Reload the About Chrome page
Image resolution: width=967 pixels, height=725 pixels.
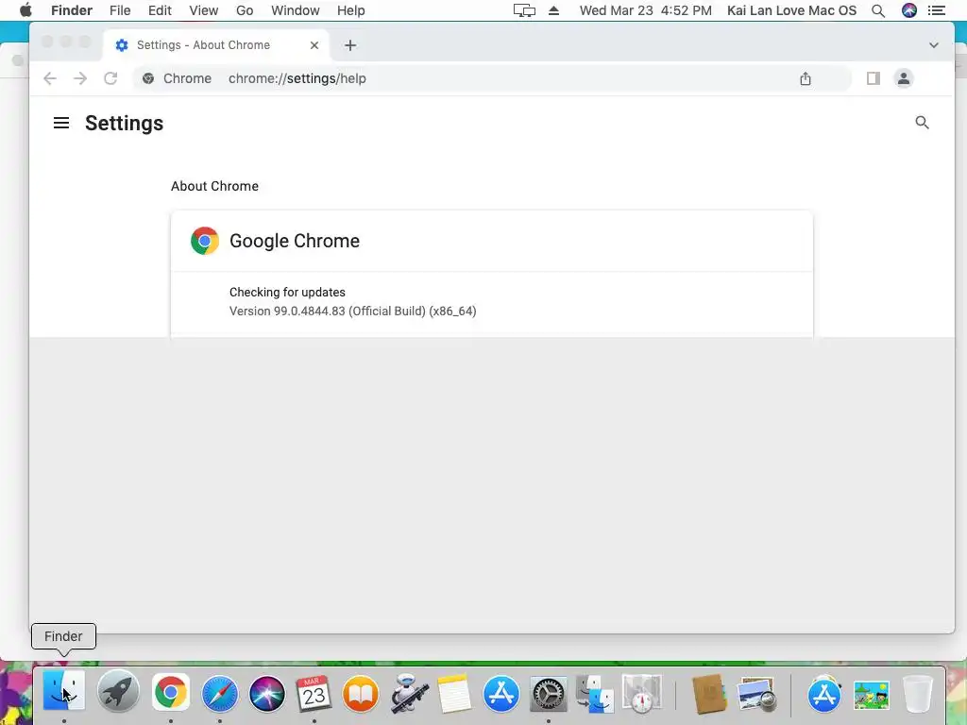[110, 78]
